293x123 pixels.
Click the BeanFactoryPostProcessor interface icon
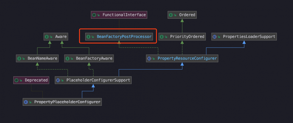pos(88,37)
